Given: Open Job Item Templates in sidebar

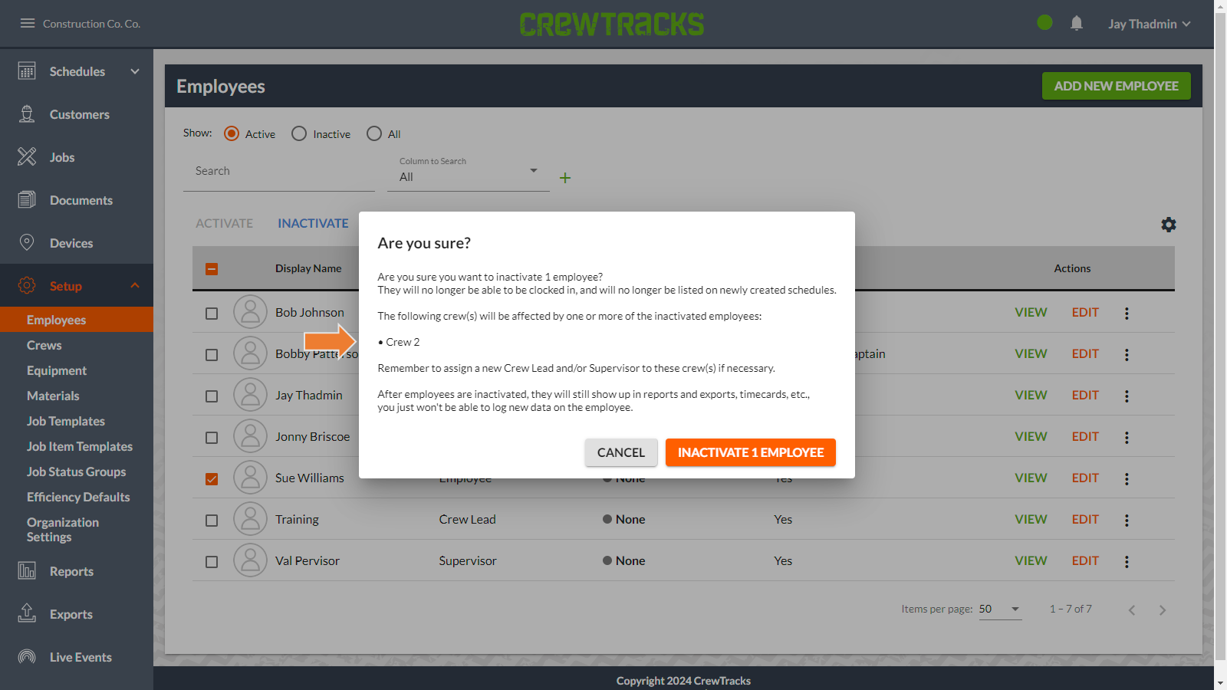Looking at the screenshot, I should point(80,446).
